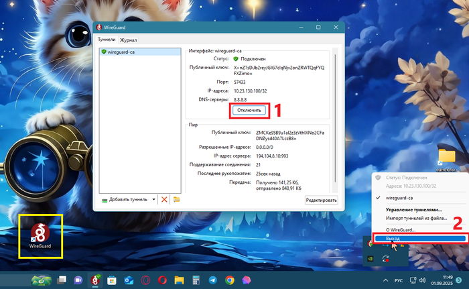Launch the solid red Opera icon in taskbar
The image size is (469, 289).
click(x=162, y=280)
